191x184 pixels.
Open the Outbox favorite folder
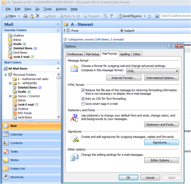(16, 35)
